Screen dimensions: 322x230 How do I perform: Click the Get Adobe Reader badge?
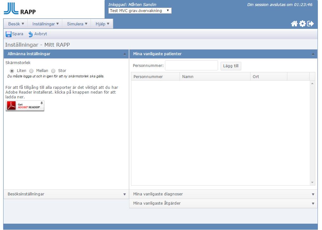pyautogui.click(x=25, y=106)
